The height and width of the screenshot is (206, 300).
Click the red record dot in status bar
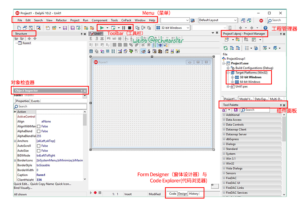(95, 192)
